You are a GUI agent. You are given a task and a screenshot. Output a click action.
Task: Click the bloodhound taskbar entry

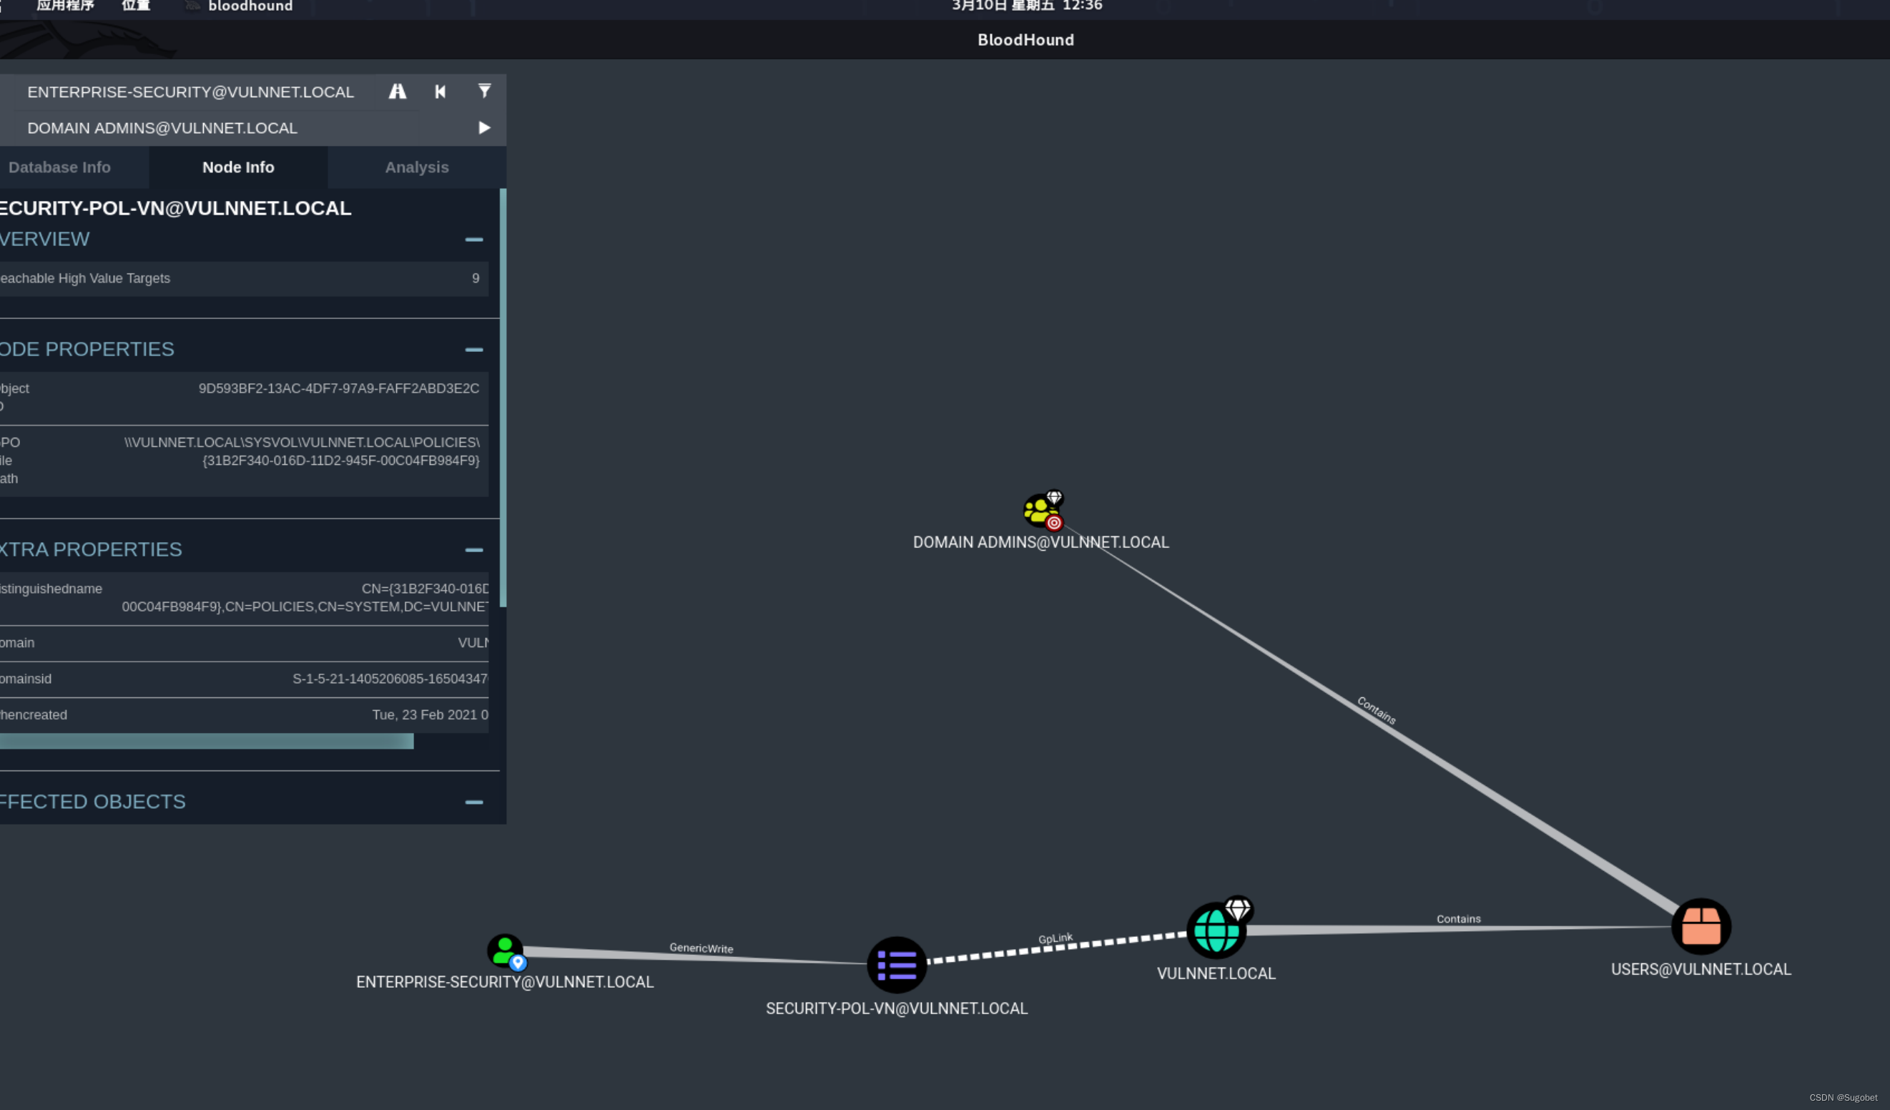pos(240,6)
